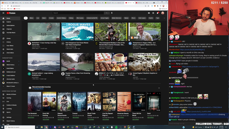
Task: Select the All filter chip
Action: [x=25, y=18]
